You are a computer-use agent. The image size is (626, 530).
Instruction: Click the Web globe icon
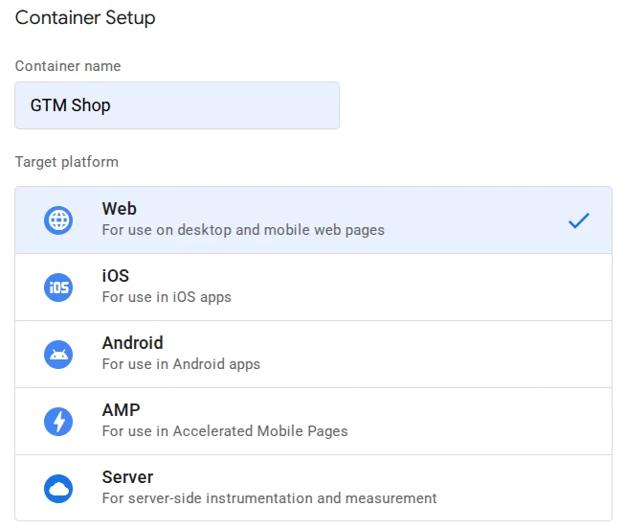(58, 220)
